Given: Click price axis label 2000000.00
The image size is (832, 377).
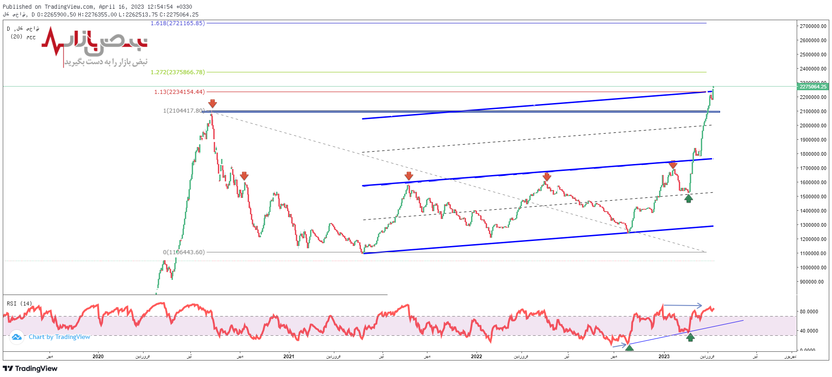Looking at the screenshot, I should (x=813, y=126).
